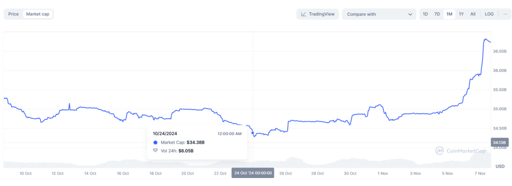Select the 7D time range

point(437,14)
